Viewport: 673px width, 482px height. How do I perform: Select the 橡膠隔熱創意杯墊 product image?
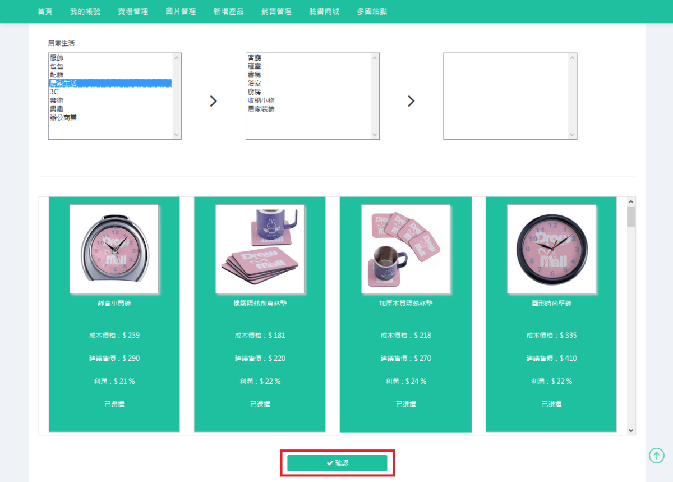coord(260,249)
